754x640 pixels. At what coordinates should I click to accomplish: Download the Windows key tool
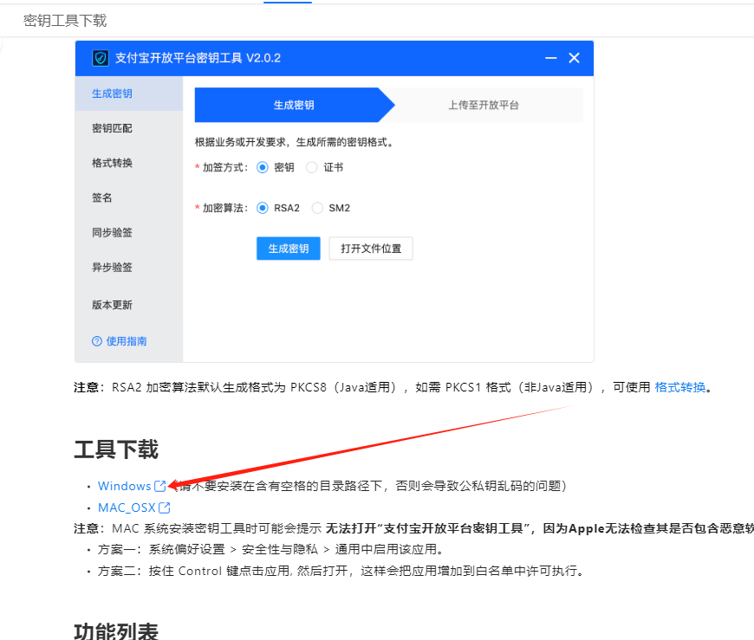pyautogui.click(x=125, y=486)
